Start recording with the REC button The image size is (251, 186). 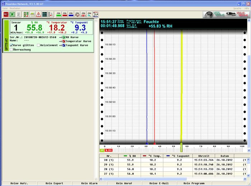(x=6, y=14)
